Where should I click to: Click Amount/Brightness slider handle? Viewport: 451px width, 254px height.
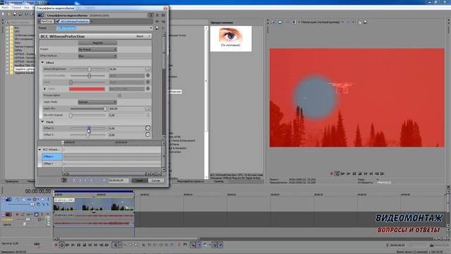click(89, 69)
